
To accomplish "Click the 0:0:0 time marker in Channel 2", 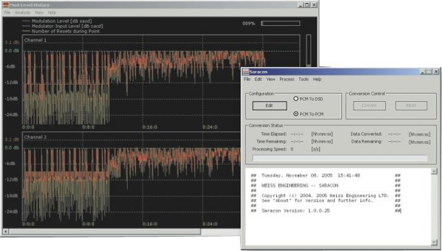I will tap(28, 224).
